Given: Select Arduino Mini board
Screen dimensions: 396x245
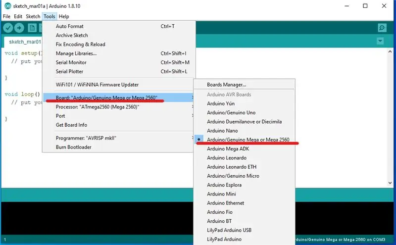Looking at the screenshot, I should (x=244, y=194).
